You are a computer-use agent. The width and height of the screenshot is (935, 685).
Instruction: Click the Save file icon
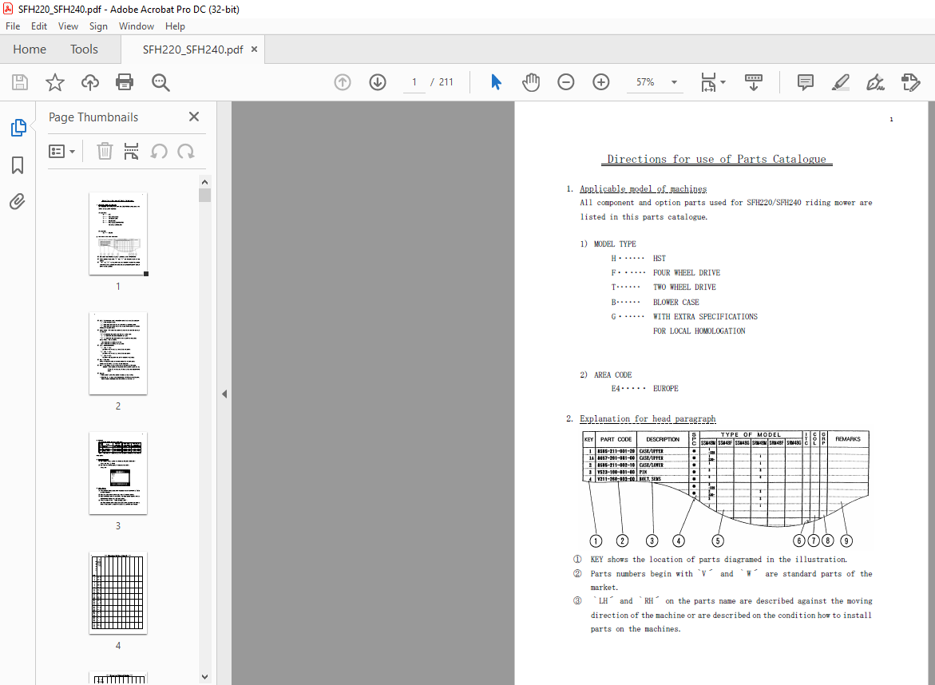tap(20, 82)
